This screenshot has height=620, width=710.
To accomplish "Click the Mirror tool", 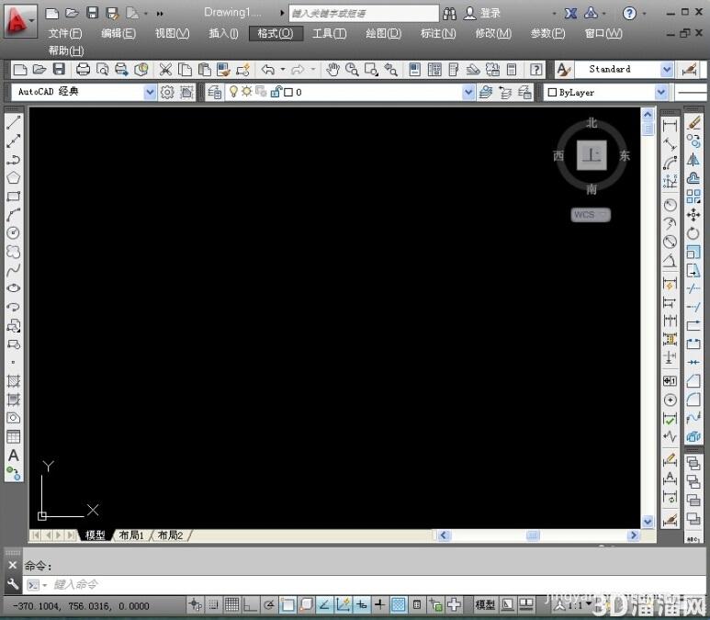I will point(693,160).
